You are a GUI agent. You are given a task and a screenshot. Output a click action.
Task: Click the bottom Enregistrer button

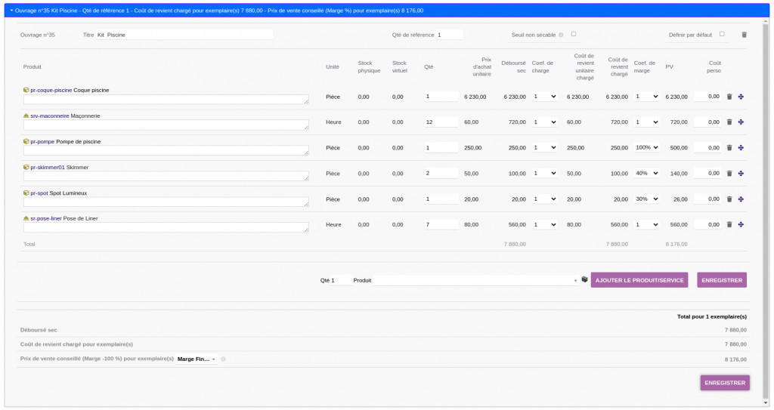[x=724, y=383]
